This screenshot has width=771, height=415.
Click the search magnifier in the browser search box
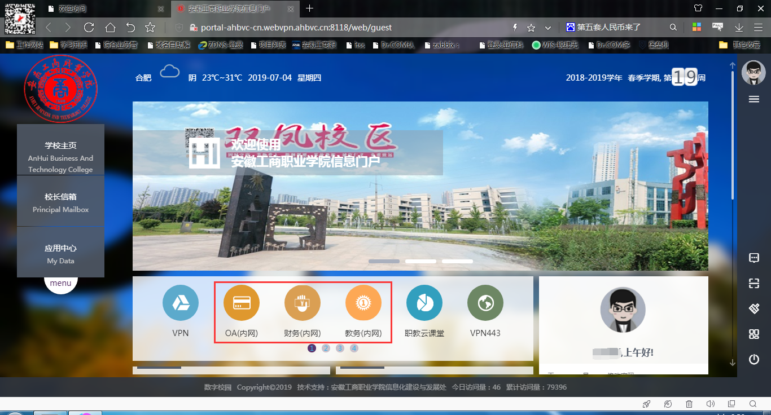[x=673, y=27]
